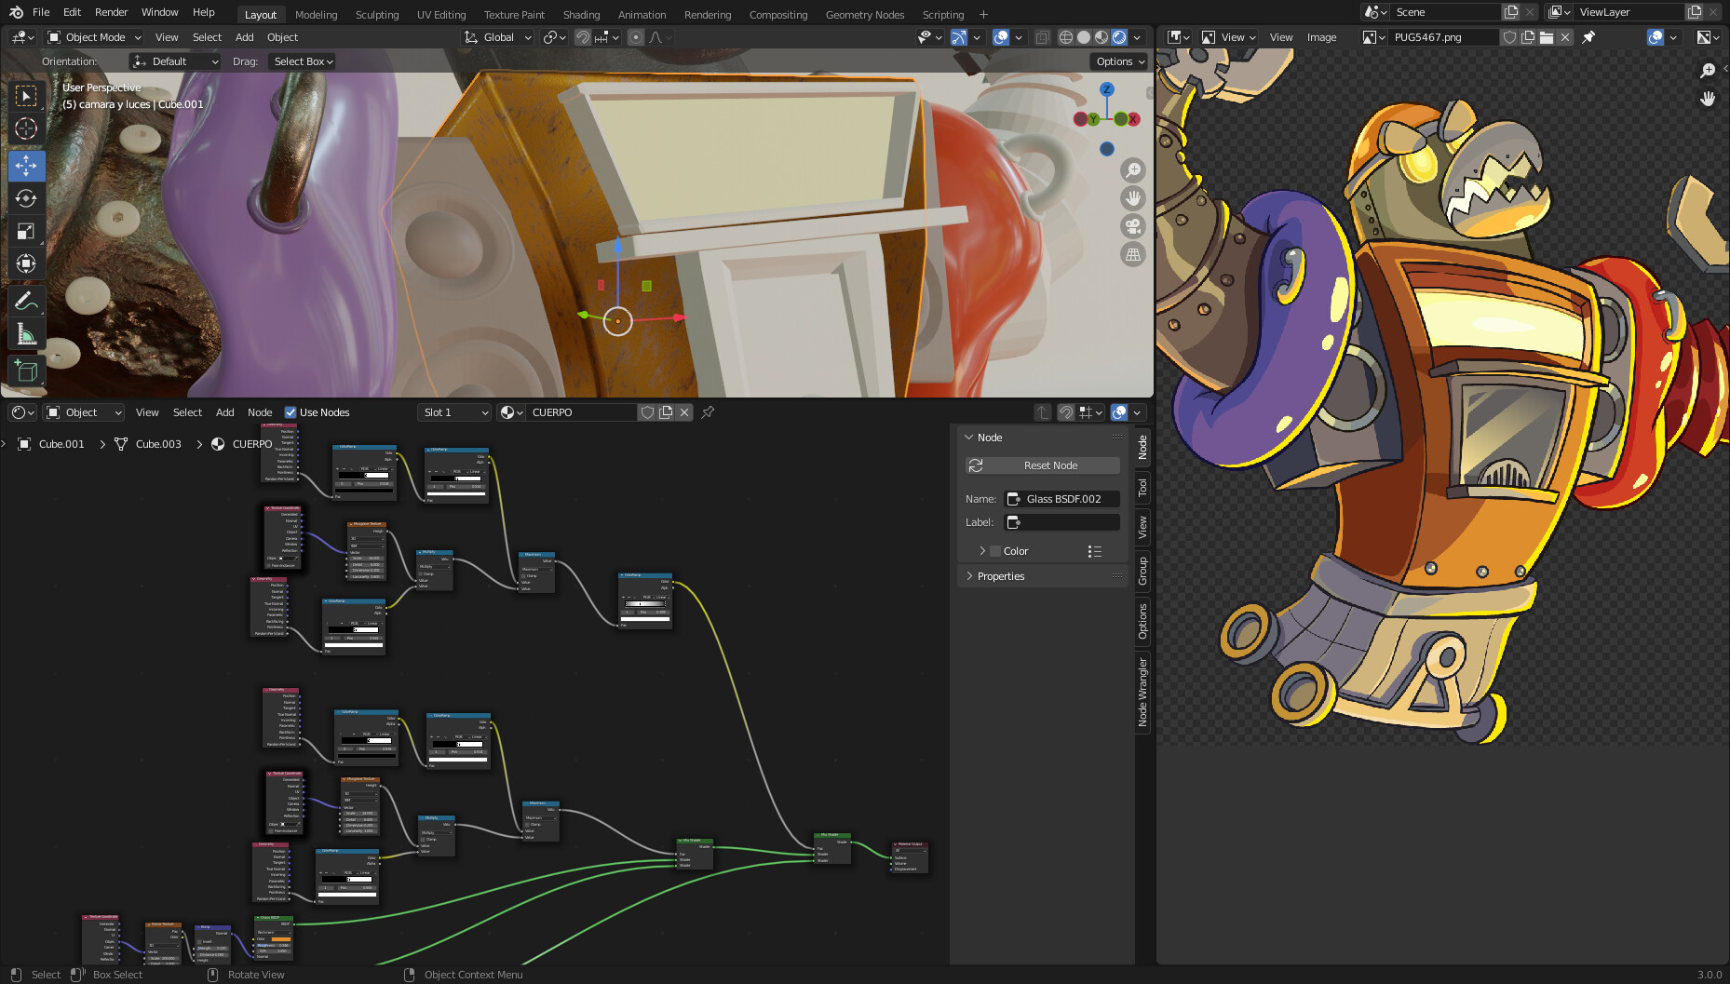
Task: Click the Add Cube tool icon
Action: 26,371
